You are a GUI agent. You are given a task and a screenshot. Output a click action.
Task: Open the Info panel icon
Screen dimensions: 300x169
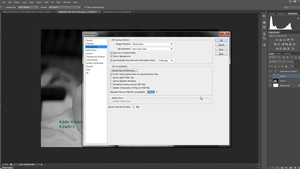point(264,23)
